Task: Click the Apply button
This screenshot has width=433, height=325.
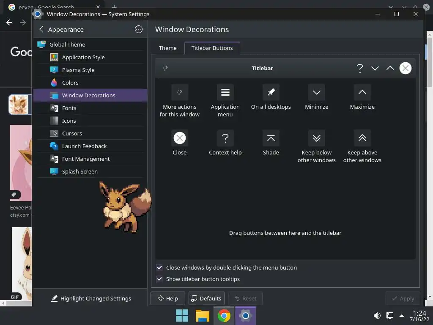Action: coord(403,298)
